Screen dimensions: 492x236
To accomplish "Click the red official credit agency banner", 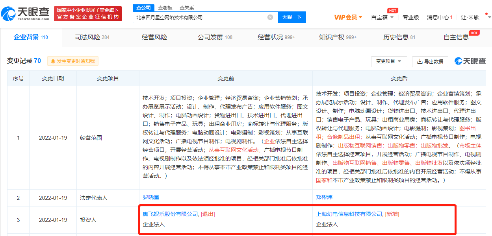I will [88, 14].
